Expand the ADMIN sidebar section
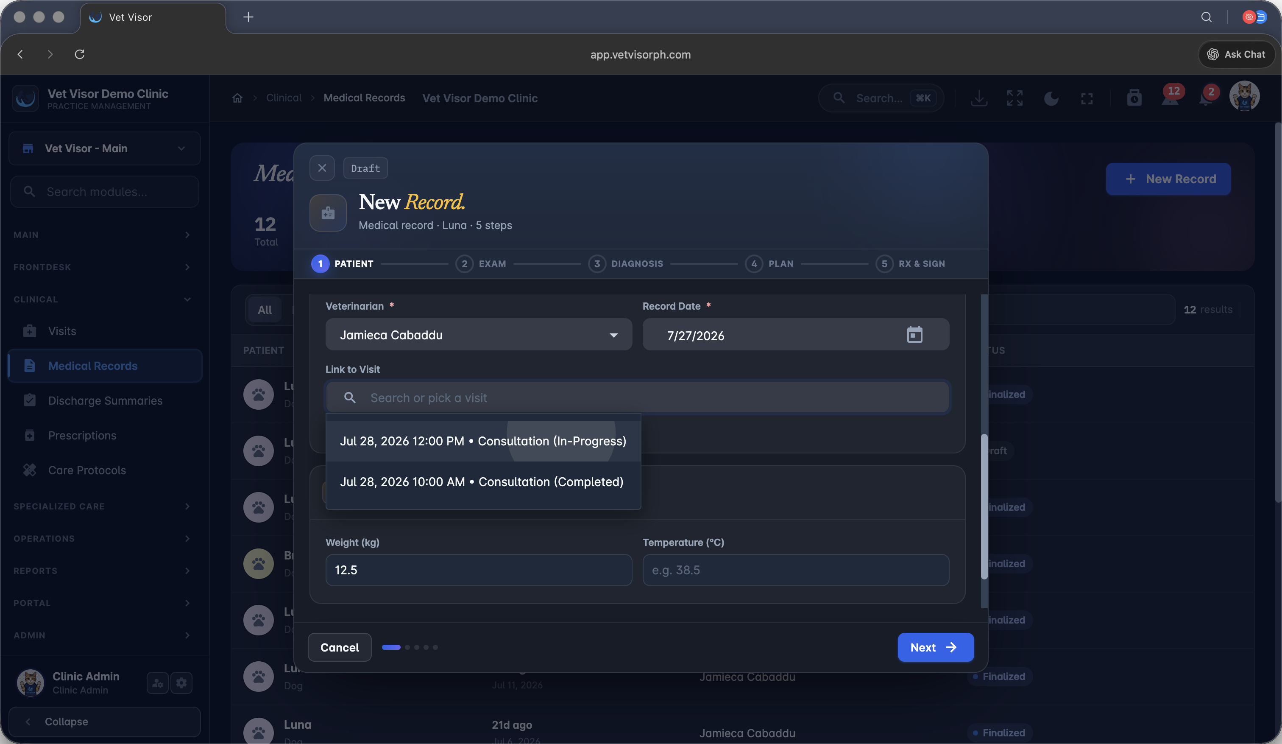1282x744 pixels. coord(102,635)
